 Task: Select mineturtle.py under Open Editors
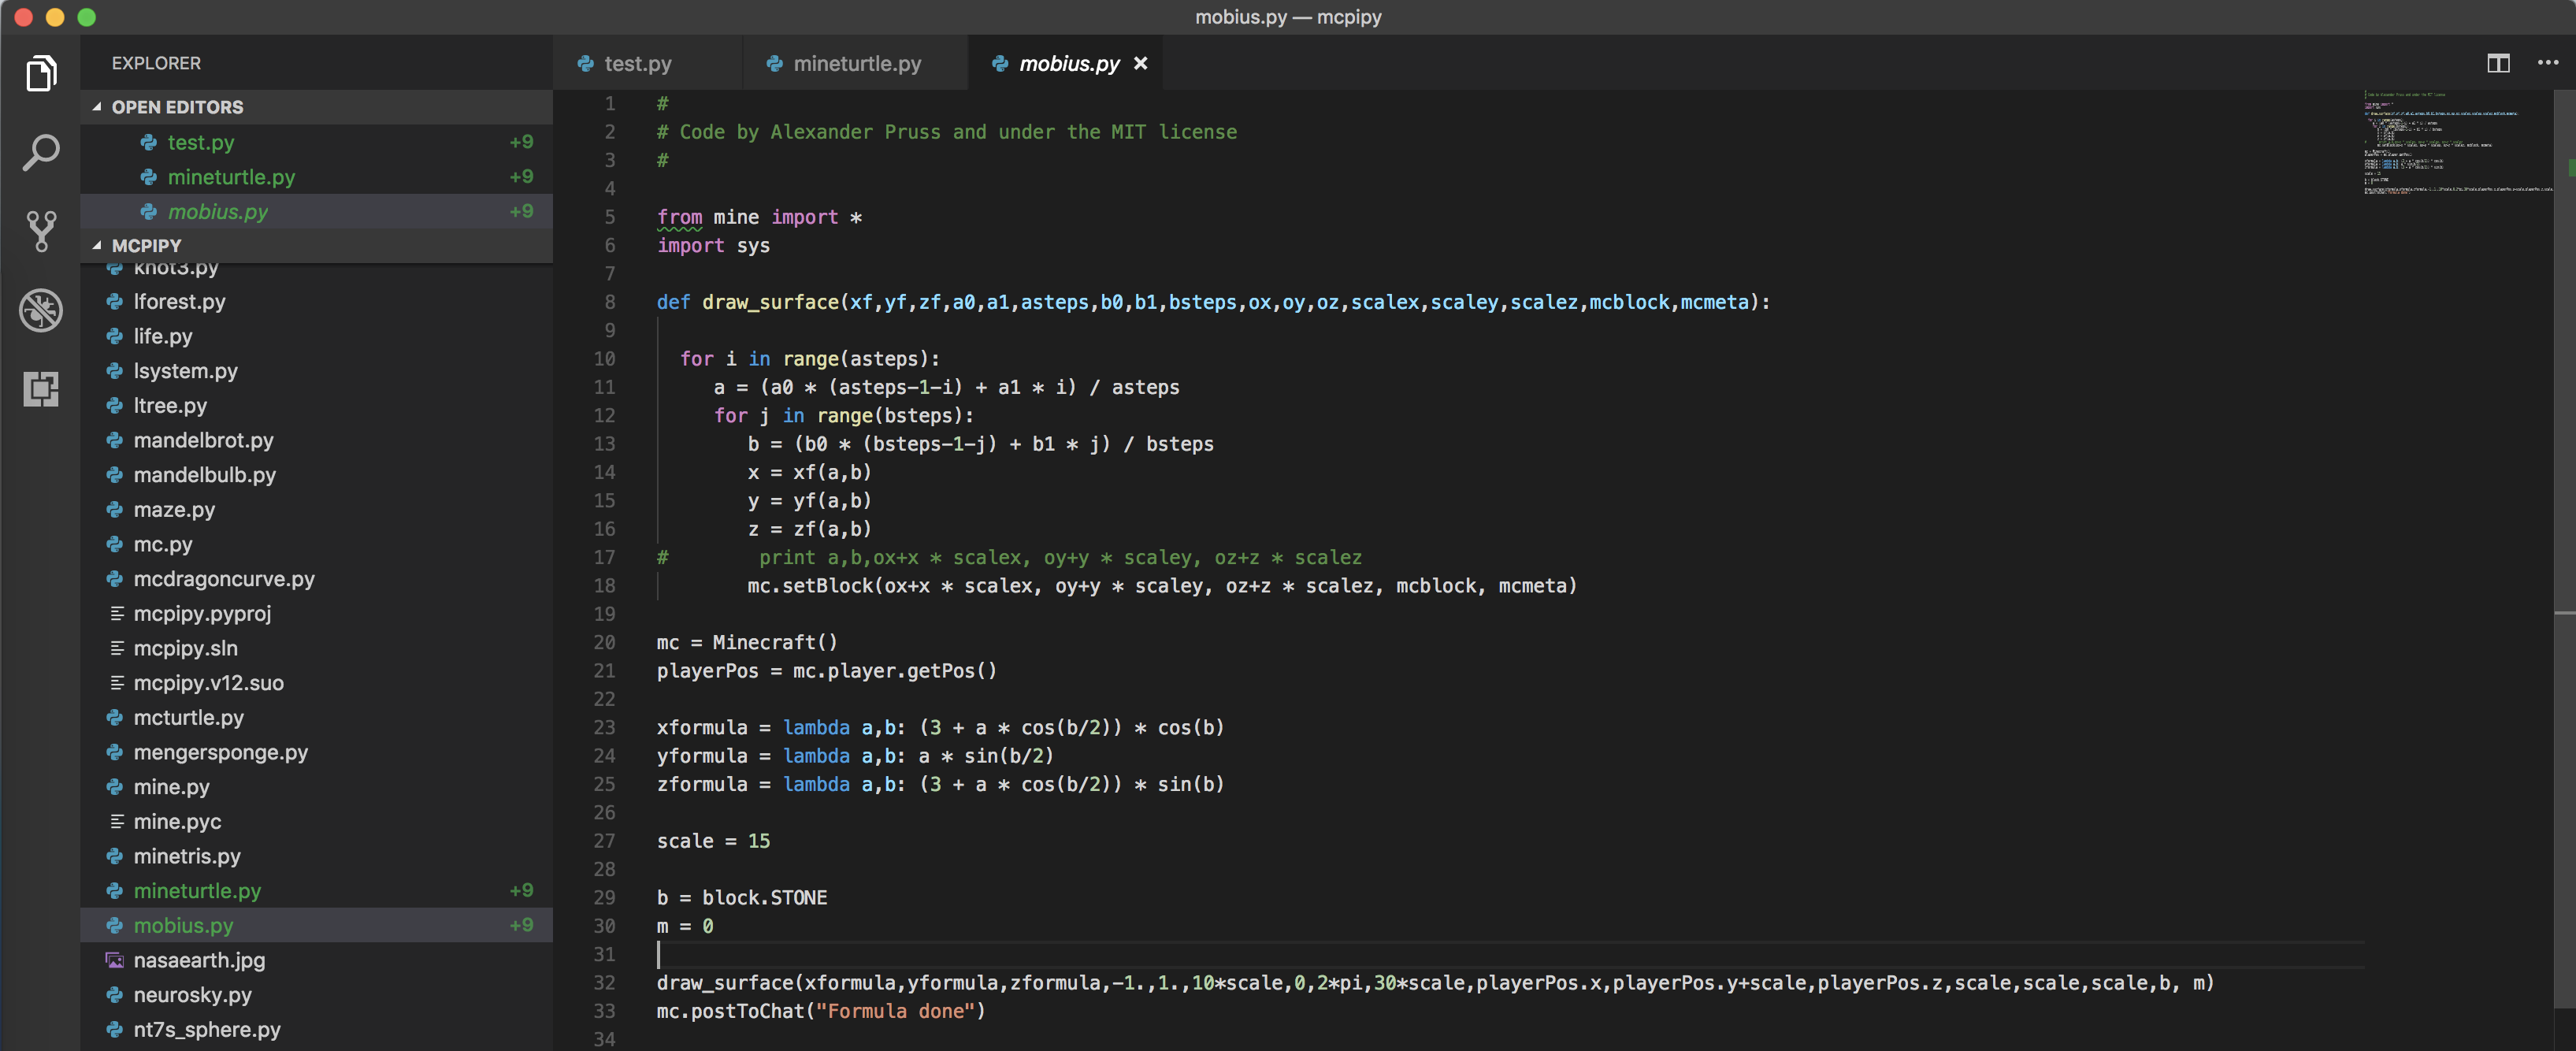point(231,177)
